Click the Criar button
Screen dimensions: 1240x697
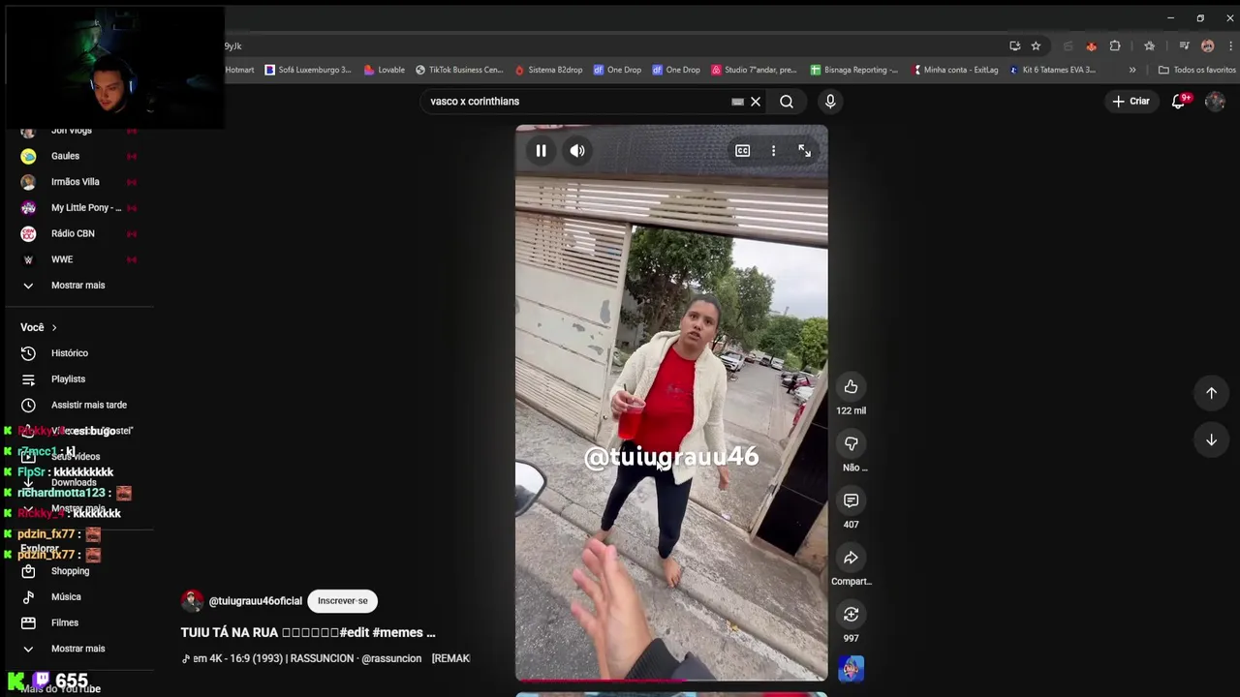(1131, 102)
